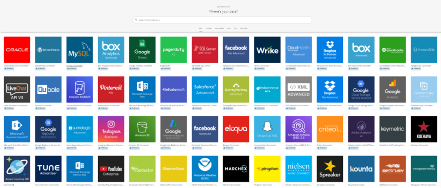Choose the Amazon Redshift connector tile
Image resolution: width=441 pixels, height=188 pixels.
tap(80, 89)
